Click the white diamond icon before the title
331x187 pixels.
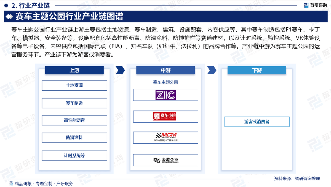[9, 17]
